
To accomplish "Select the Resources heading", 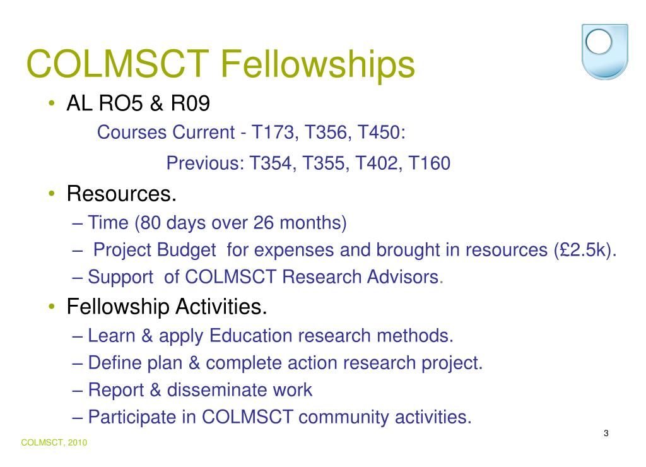I will tap(122, 194).
